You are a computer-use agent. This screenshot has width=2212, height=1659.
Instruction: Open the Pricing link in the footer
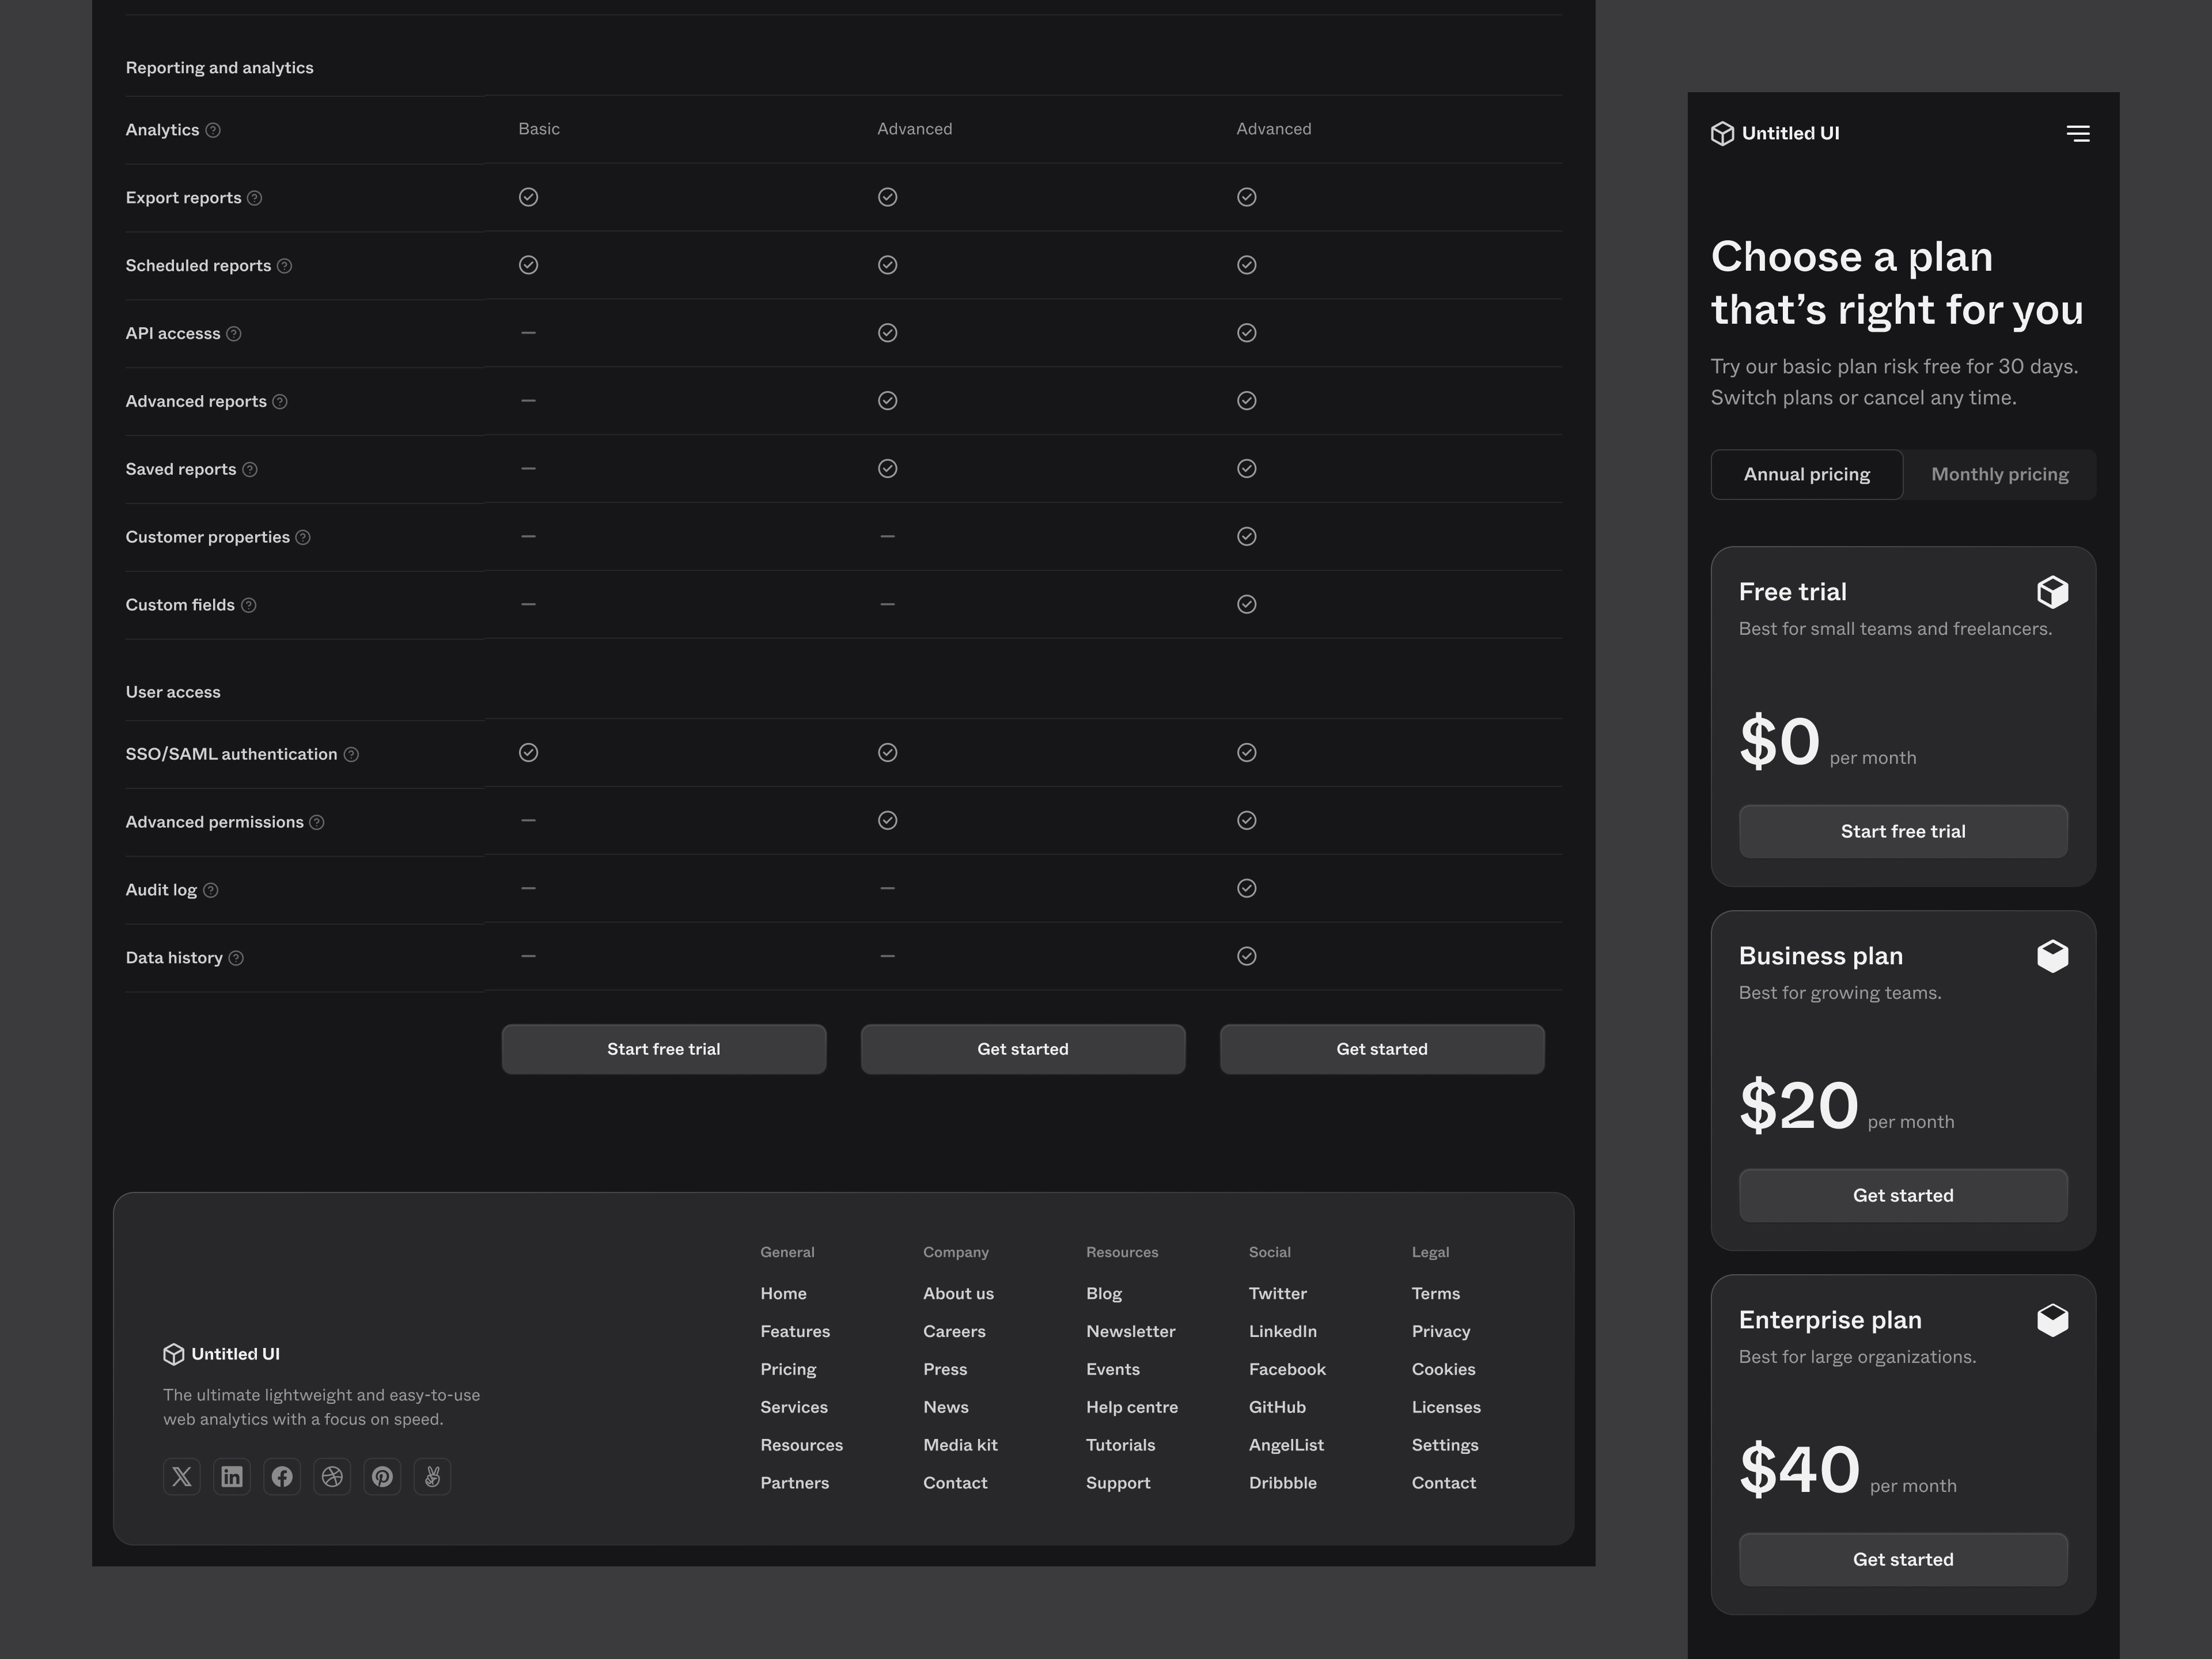pos(788,1369)
